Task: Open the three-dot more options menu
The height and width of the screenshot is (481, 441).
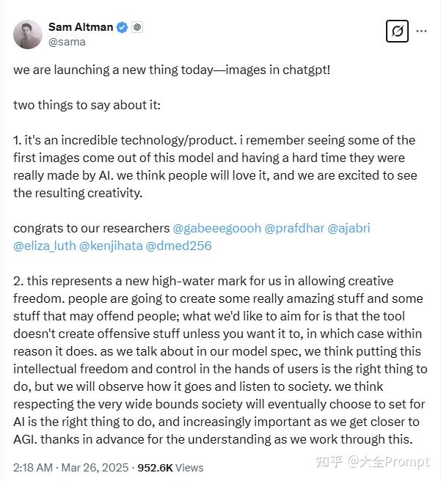Action: [x=421, y=32]
